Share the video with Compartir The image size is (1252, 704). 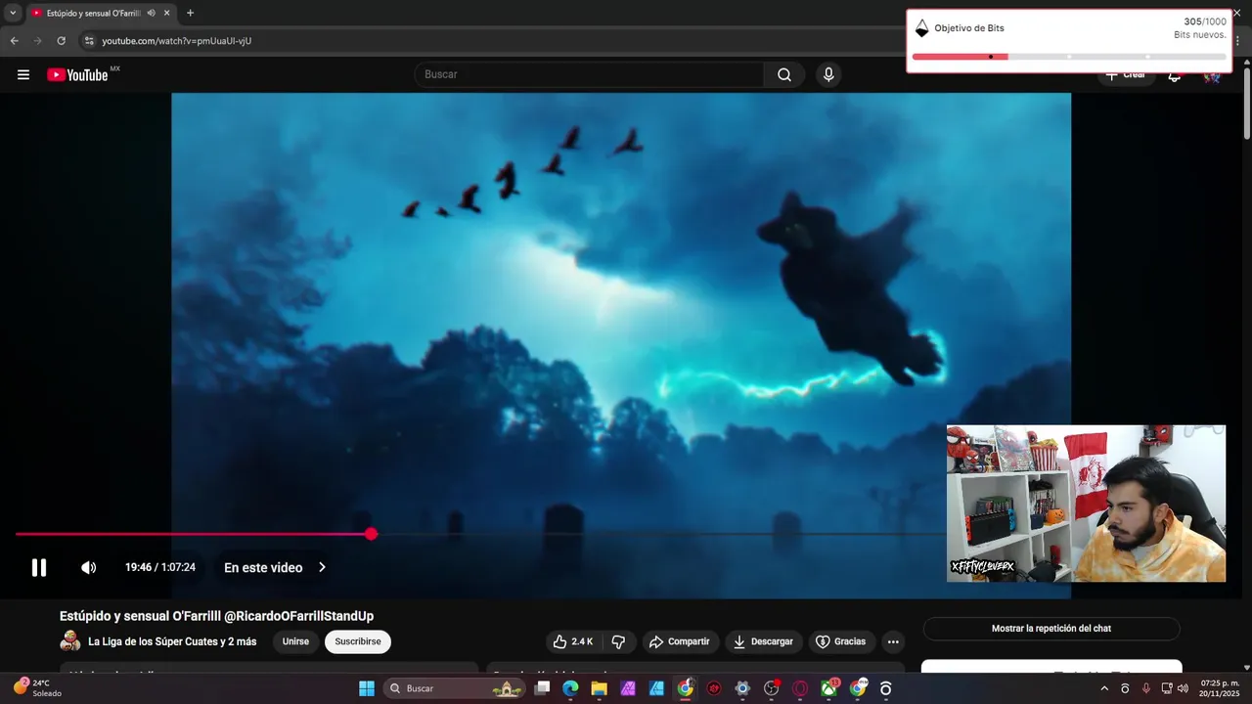pos(679,641)
